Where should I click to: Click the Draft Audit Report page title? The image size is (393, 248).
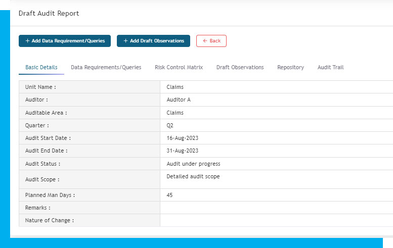coord(49,14)
